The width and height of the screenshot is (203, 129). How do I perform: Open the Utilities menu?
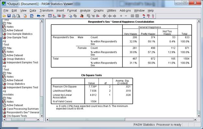(111, 11)
